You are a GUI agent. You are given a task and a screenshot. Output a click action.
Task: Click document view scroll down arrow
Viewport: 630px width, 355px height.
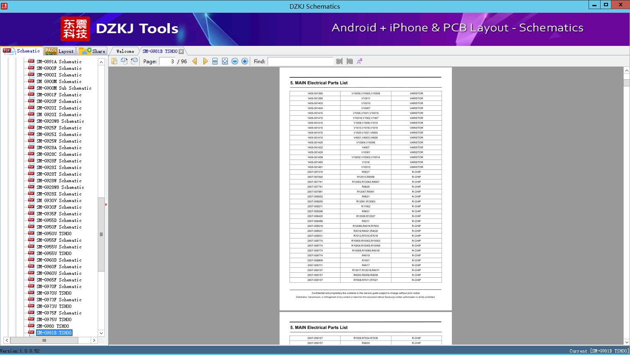coord(627,342)
